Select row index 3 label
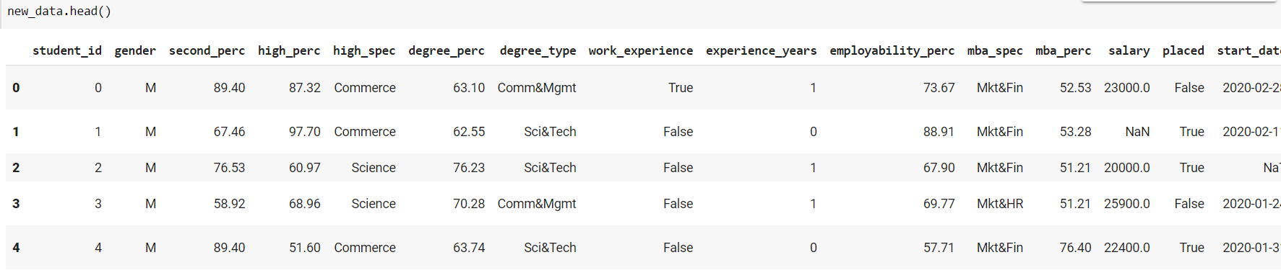The image size is (1281, 278). point(16,204)
